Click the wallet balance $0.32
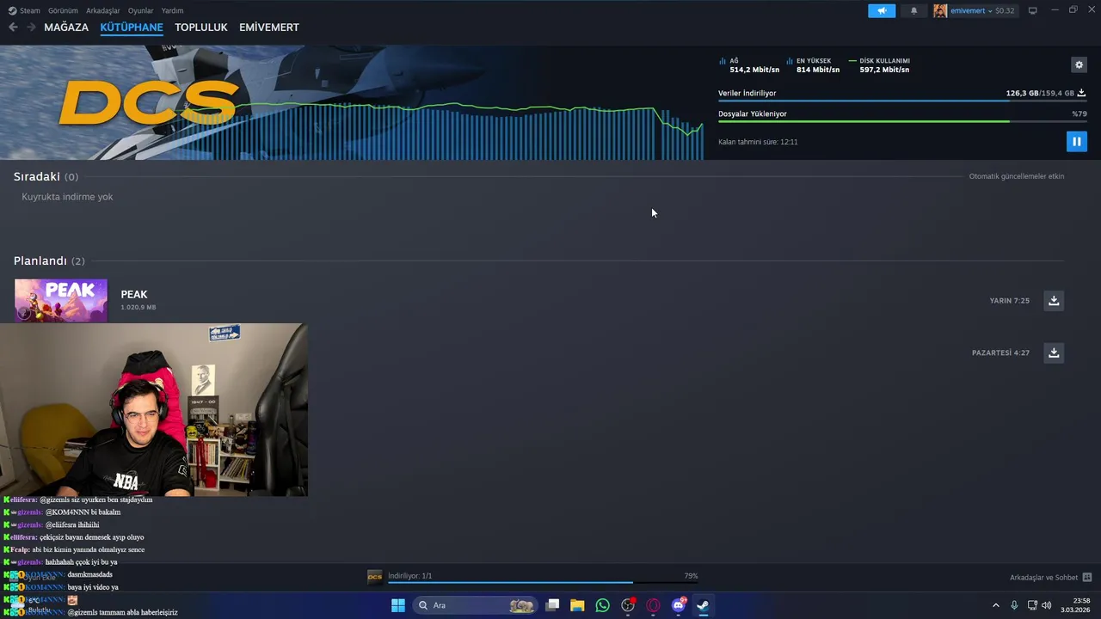The width and height of the screenshot is (1101, 619). [1005, 10]
